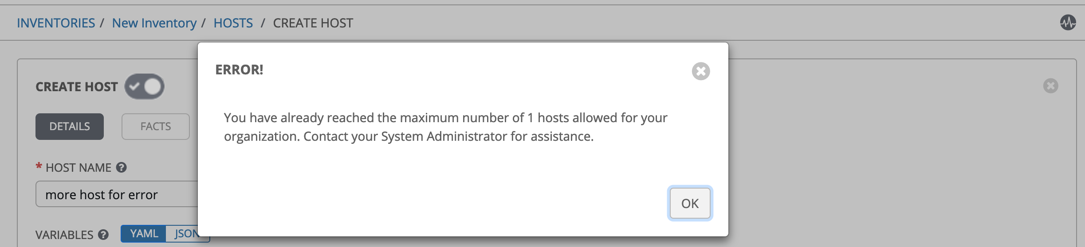Switch variables format to YAML
The image size is (1085, 247).
click(x=144, y=234)
